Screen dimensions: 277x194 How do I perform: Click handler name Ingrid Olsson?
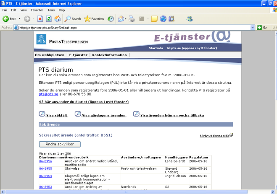pyautogui.click(x=175, y=176)
